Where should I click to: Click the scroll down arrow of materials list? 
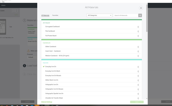147,99
